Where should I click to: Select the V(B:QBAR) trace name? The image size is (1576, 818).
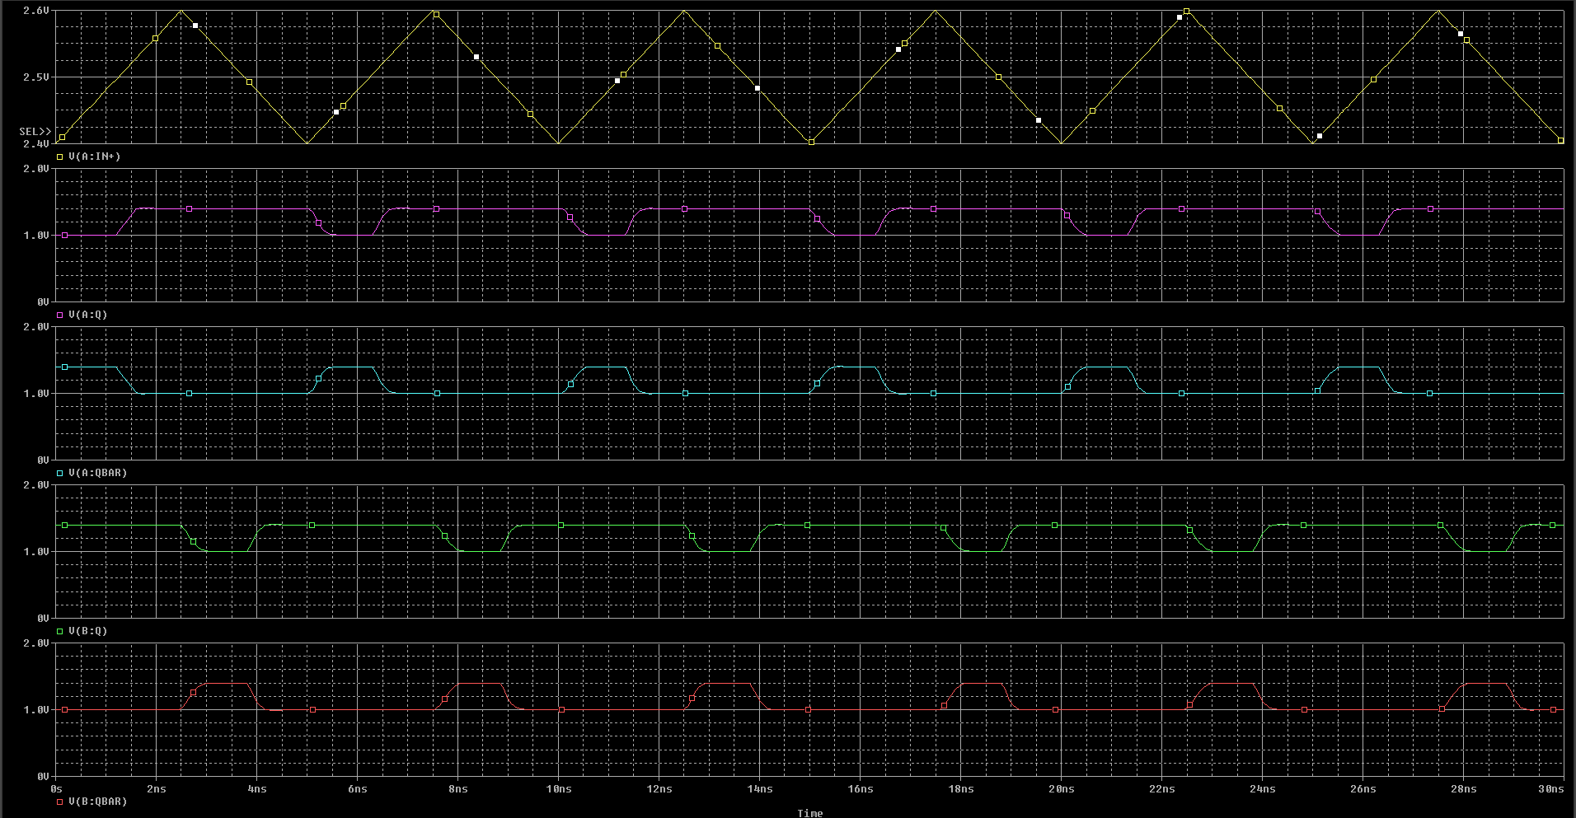[98, 802]
